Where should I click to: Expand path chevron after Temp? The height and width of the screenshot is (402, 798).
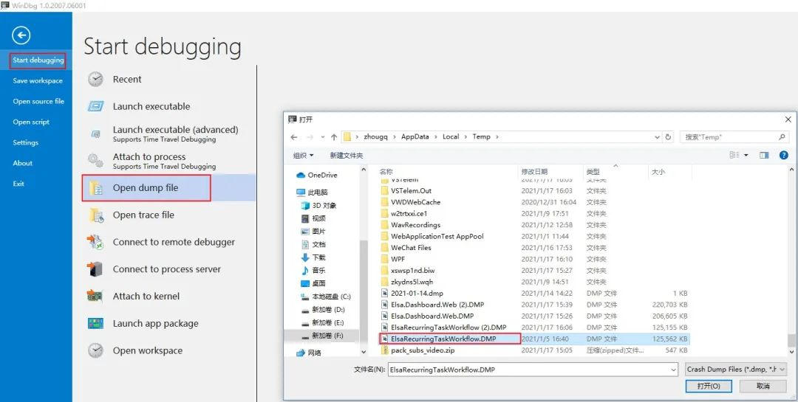[x=497, y=136]
